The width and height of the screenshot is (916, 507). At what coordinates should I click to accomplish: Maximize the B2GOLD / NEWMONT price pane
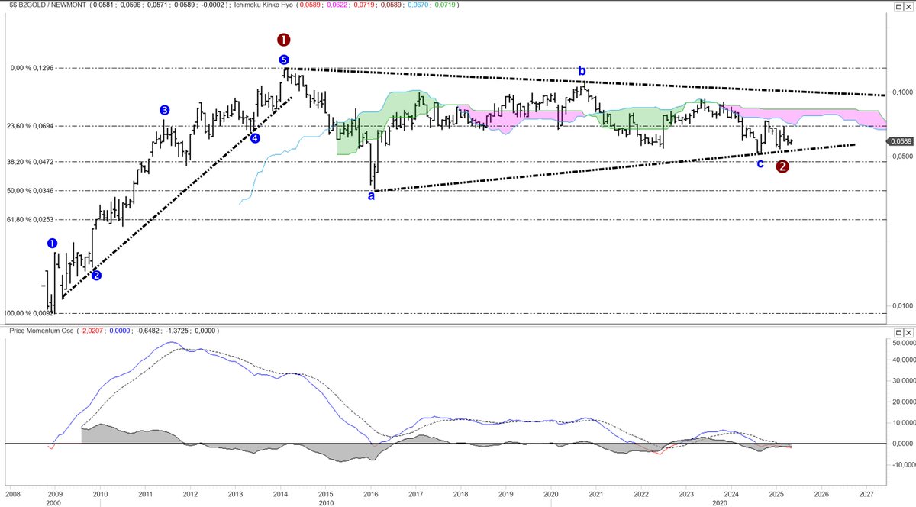(898, 5)
